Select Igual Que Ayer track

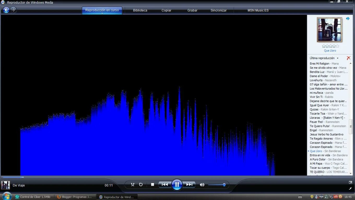click(329, 105)
